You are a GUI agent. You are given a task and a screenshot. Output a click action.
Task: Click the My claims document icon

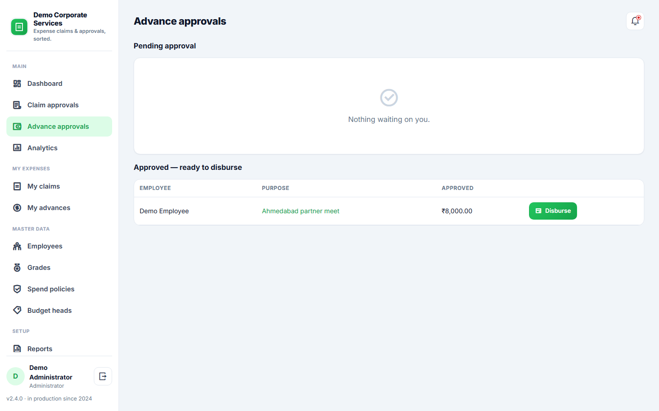(x=17, y=186)
